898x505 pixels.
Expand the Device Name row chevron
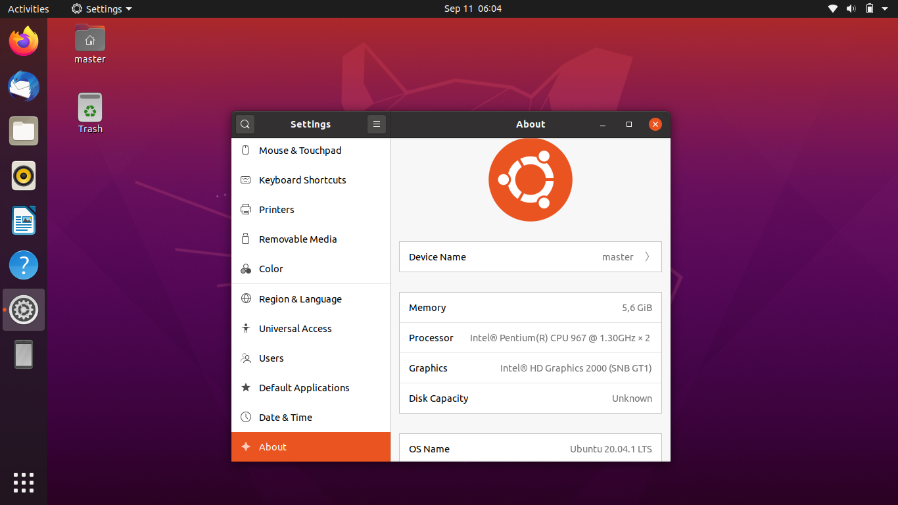[x=646, y=256]
